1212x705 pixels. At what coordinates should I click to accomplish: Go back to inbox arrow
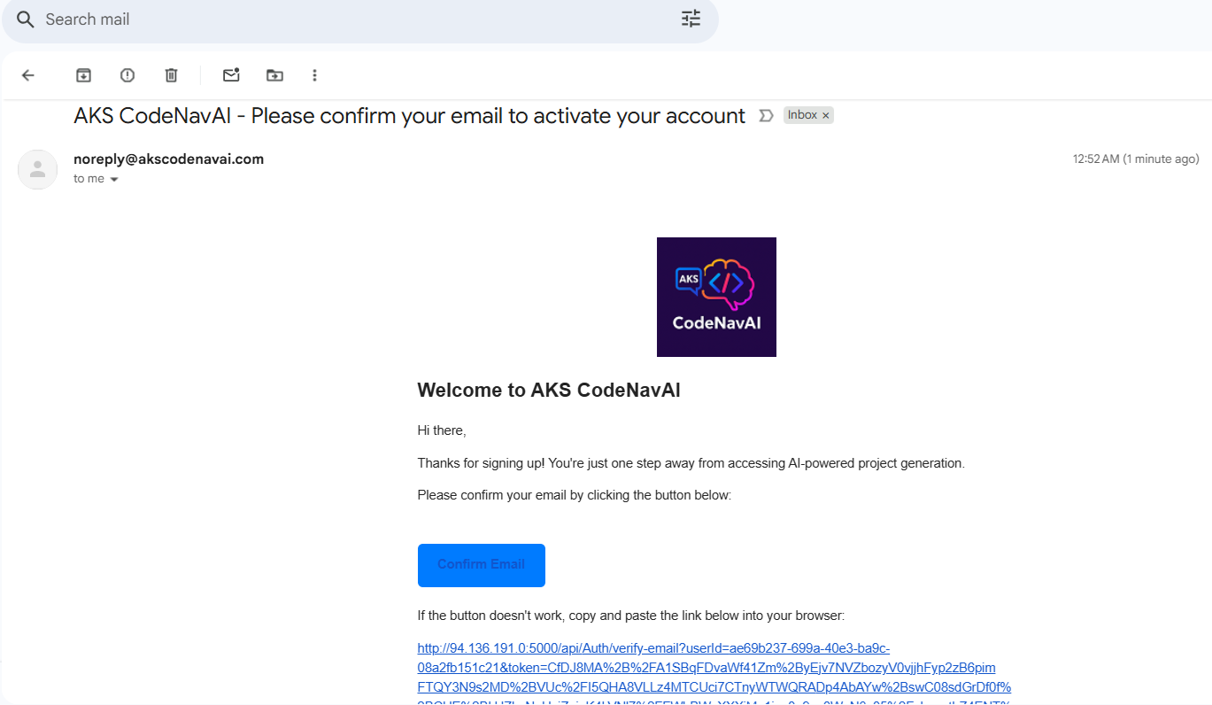28,75
